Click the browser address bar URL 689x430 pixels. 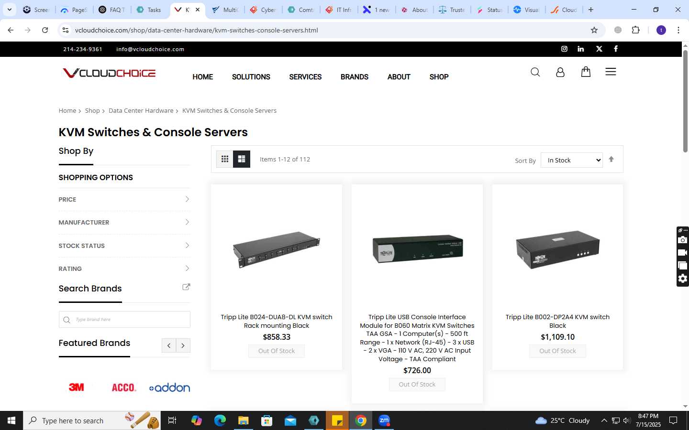pyautogui.click(x=196, y=30)
